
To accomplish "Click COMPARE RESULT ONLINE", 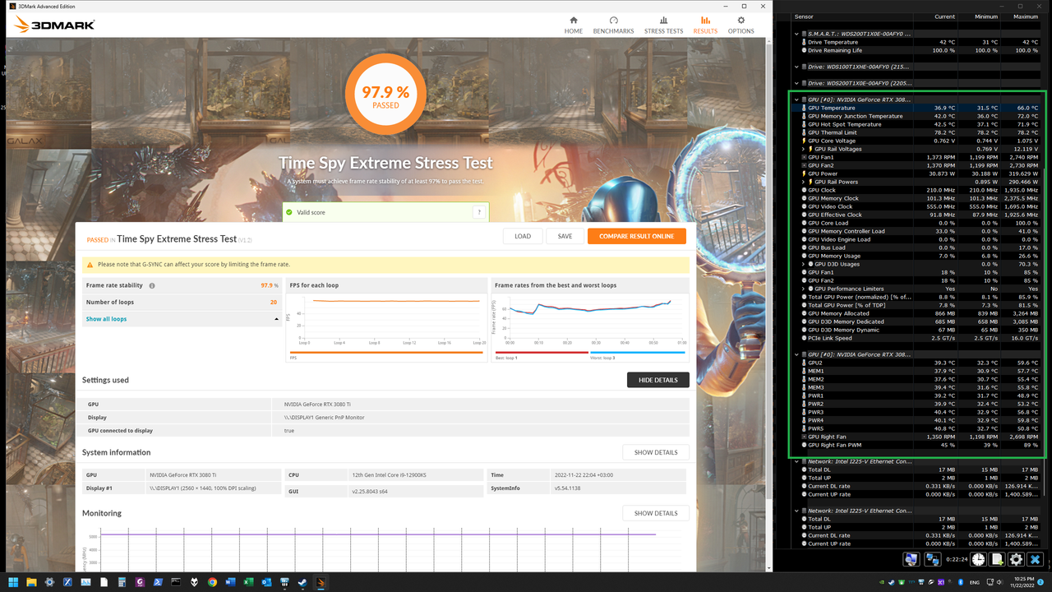I will tap(637, 236).
